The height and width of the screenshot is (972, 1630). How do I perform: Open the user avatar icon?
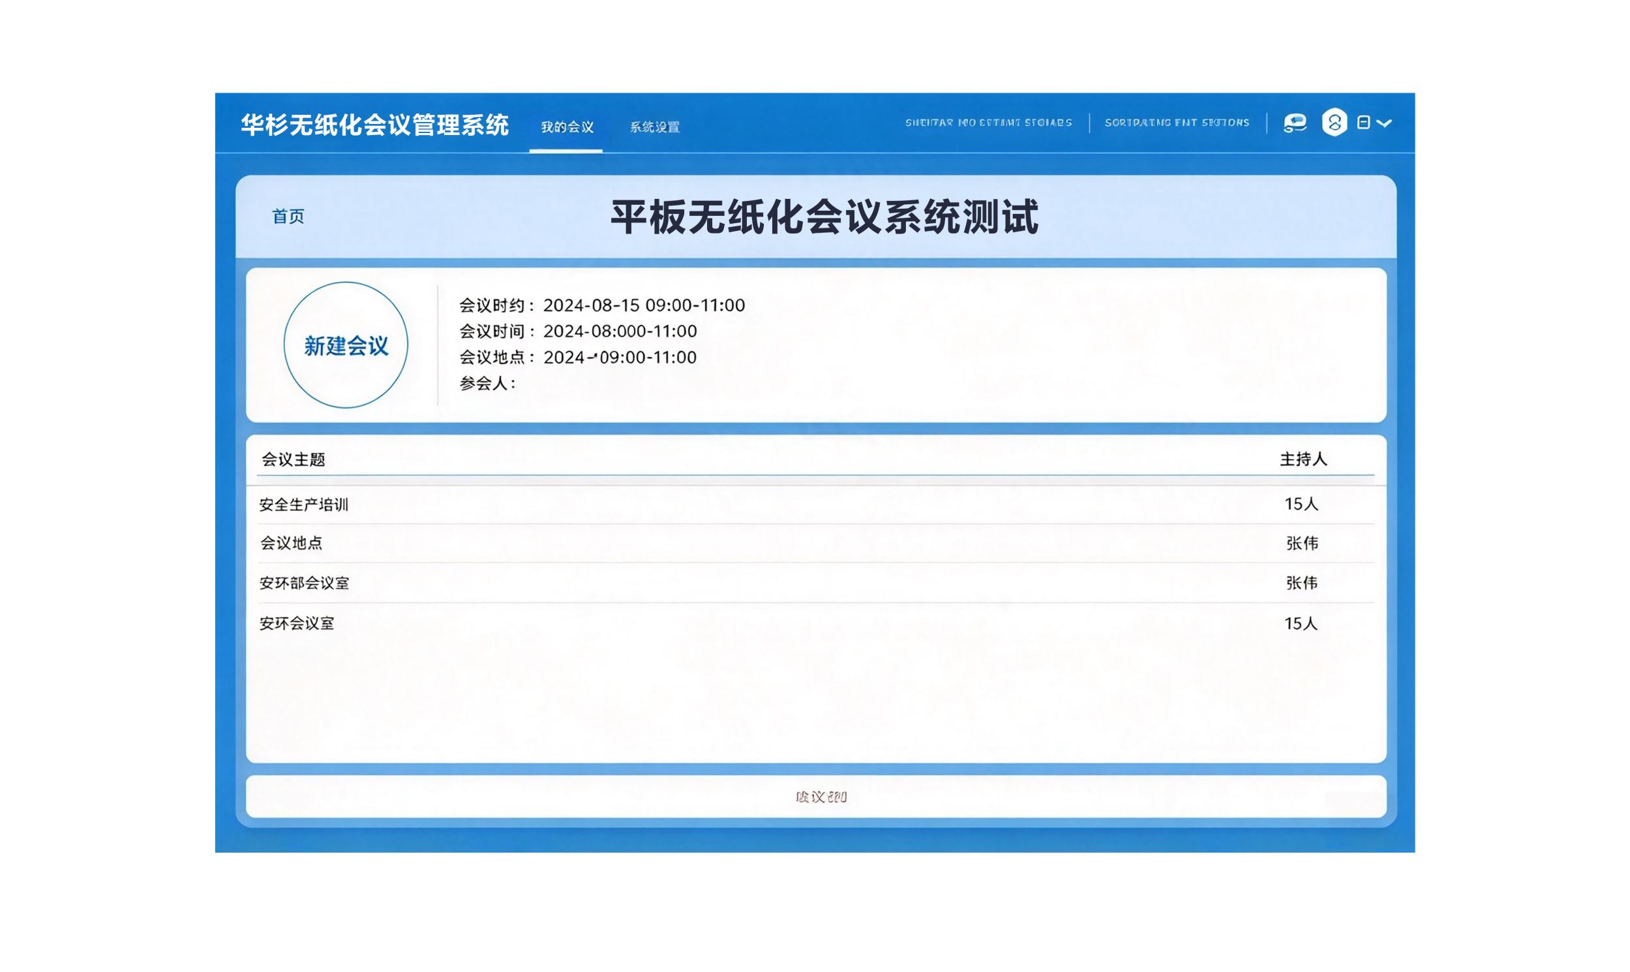pos(1334,123)
